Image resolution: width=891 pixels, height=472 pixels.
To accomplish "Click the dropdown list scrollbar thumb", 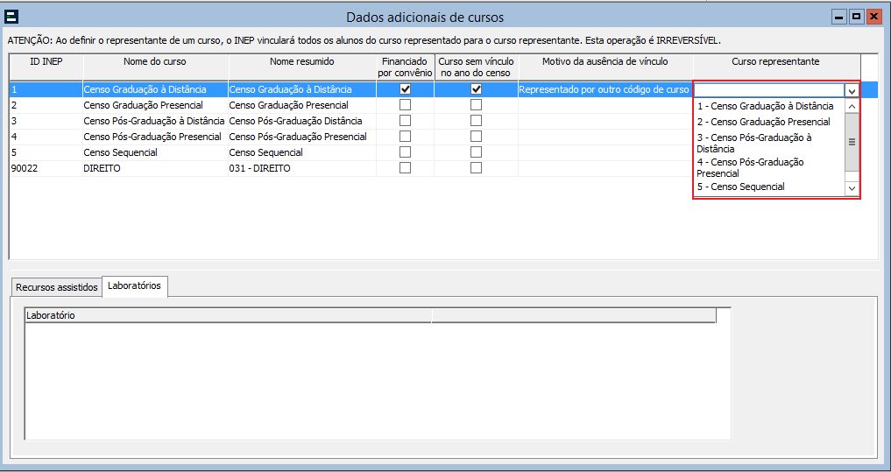I will click(852, 142).
